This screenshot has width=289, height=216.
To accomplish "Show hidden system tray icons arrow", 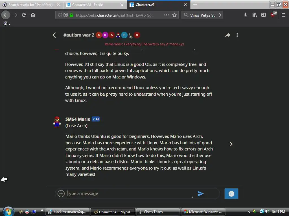I will pos(249,212).
